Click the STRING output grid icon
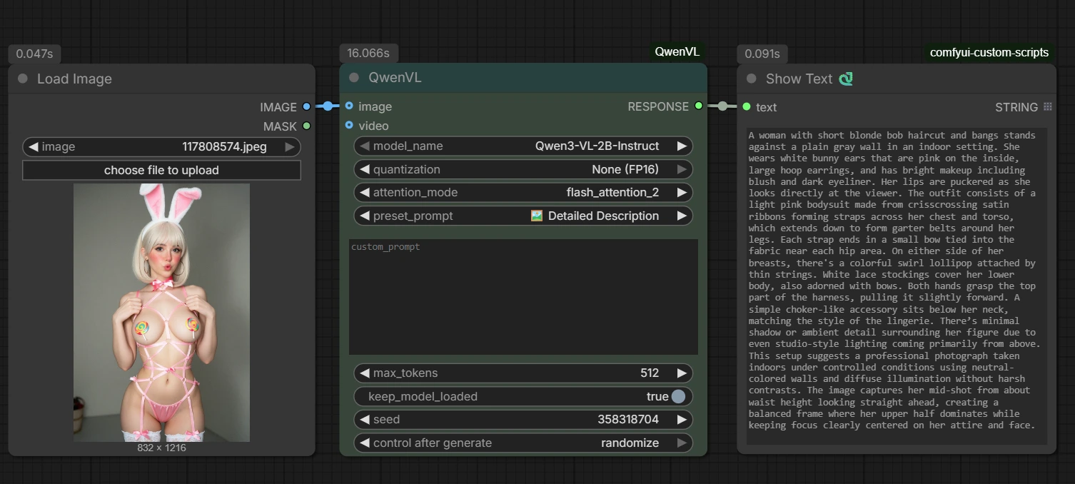 (1047, 107)
